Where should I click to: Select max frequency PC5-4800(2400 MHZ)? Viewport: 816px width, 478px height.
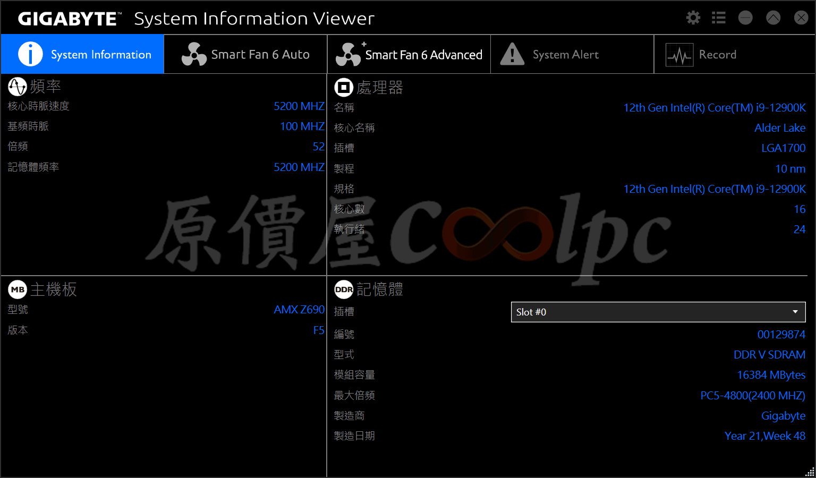(x=753, y=396)
